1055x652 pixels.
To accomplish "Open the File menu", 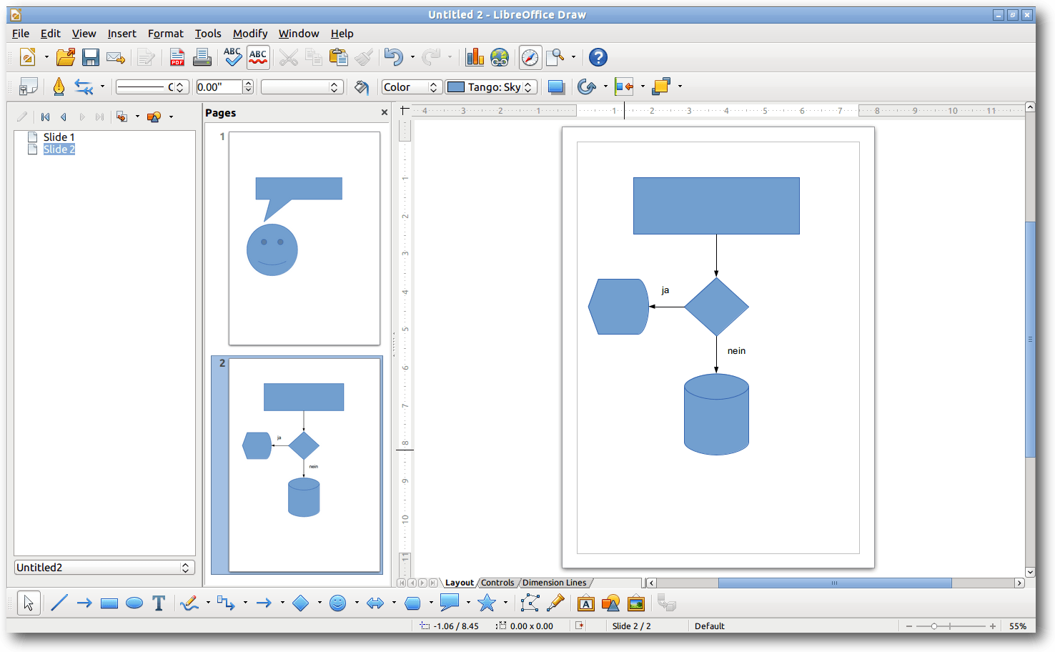I will tap(21, 34).
